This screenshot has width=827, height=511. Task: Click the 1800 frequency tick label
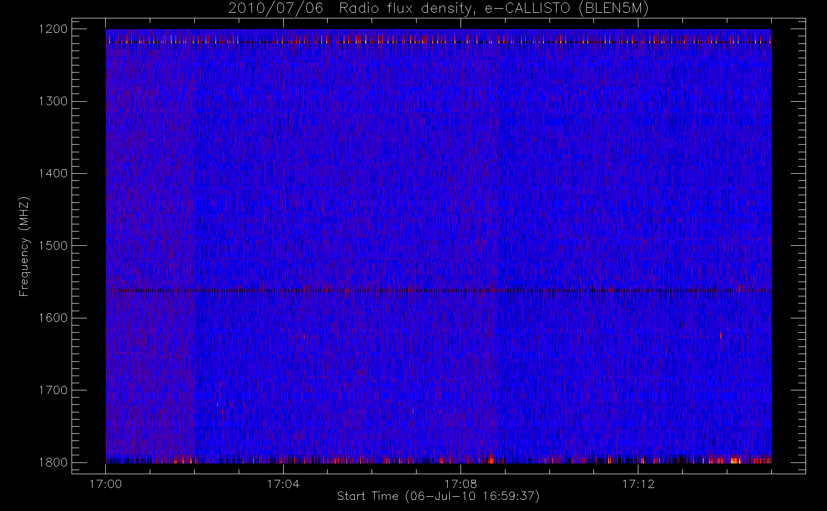point(53,462)
